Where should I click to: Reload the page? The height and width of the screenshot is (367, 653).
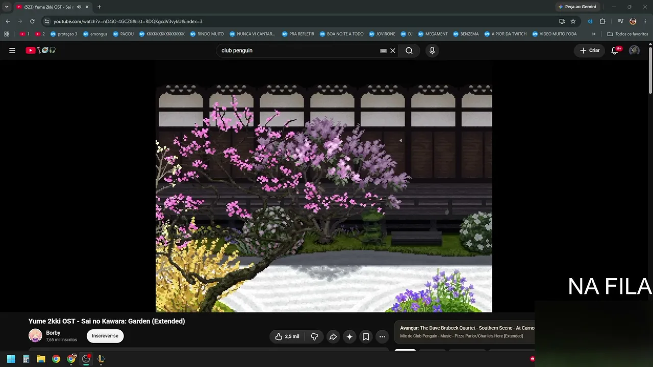(x=32, y=21)
